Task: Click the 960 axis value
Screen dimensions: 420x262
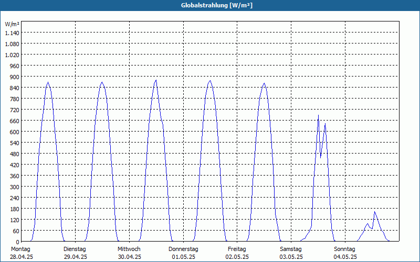Action: (15, 66)
